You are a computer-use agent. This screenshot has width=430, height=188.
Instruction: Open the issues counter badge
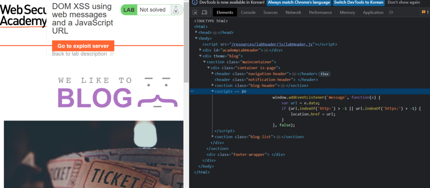pyautogui.click(x=425, y=12)
